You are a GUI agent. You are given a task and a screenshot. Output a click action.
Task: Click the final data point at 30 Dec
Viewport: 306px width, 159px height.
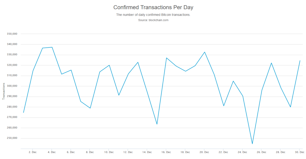(x=300, y=60)
